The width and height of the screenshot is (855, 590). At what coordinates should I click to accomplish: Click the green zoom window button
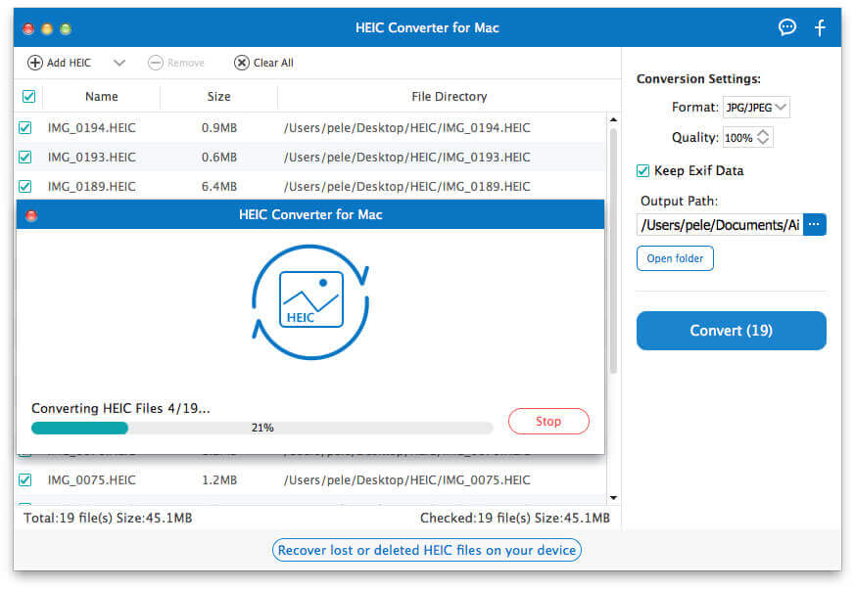pos(66,28)
